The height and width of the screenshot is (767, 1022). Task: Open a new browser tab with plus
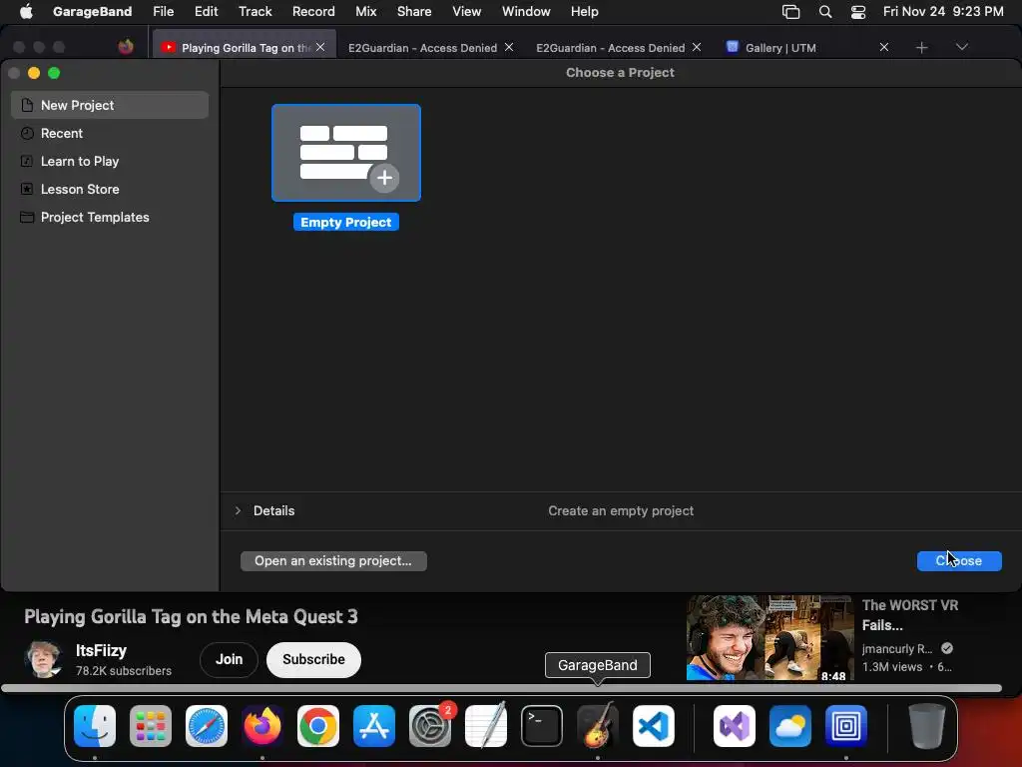coord(921,47)
